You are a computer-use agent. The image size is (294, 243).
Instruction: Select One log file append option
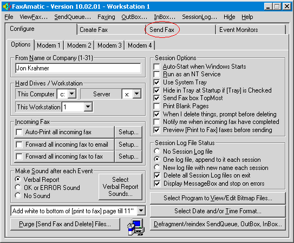157,159
